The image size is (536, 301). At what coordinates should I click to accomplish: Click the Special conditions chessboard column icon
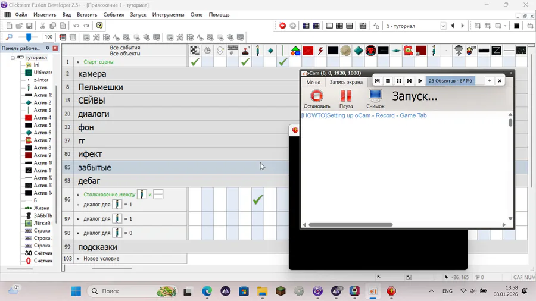pos(195,51)
